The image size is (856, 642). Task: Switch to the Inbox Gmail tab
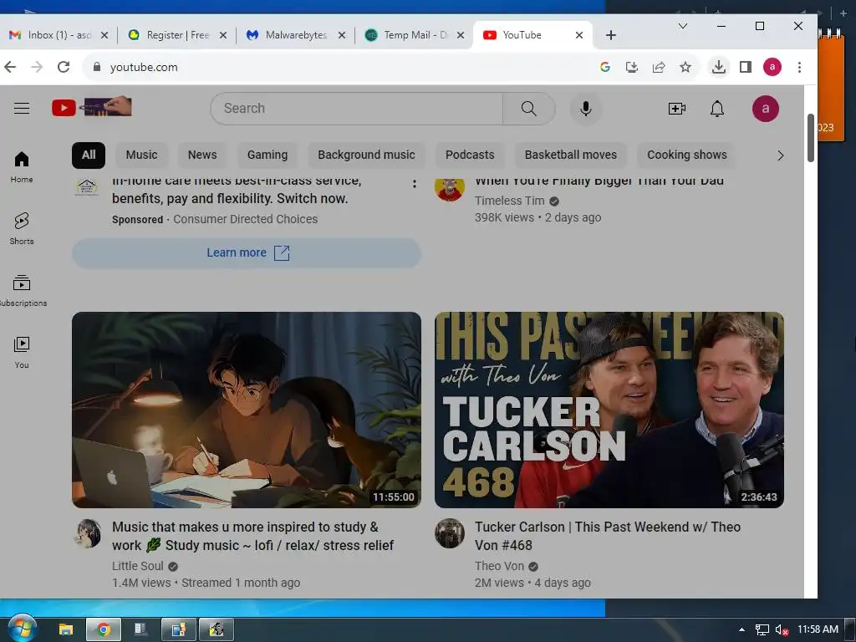tap(58, 35)
